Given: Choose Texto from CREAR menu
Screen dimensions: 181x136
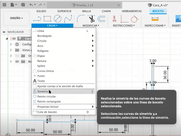Looking at the screenshot, I should 64,81.
